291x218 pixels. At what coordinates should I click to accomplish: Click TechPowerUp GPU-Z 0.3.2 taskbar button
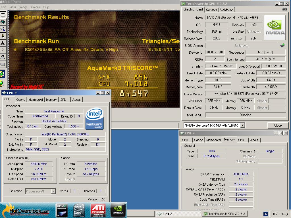(x=225, y=214)
